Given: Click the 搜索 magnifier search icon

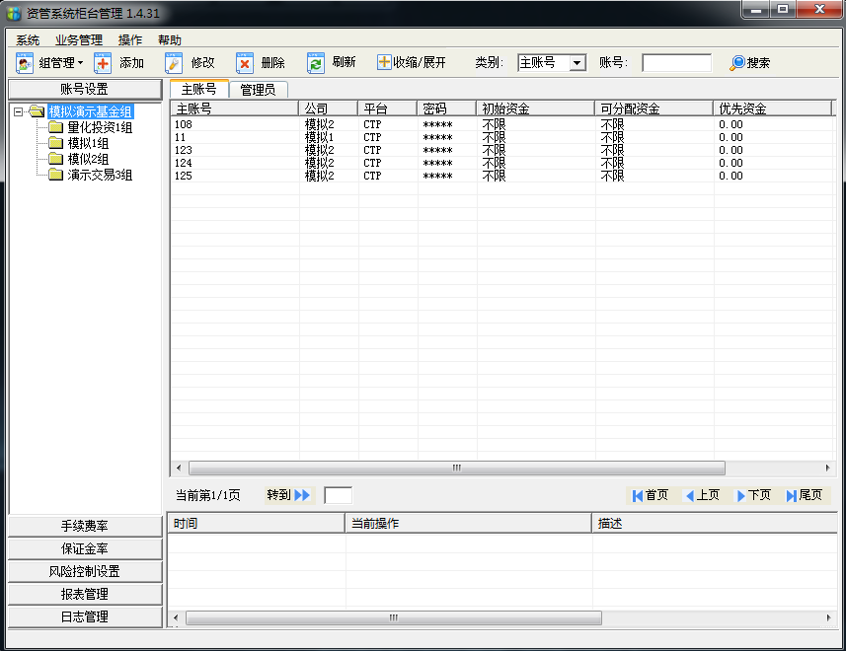Looking at the screenshot, I should pyautogui.click(x=736, y=63).
